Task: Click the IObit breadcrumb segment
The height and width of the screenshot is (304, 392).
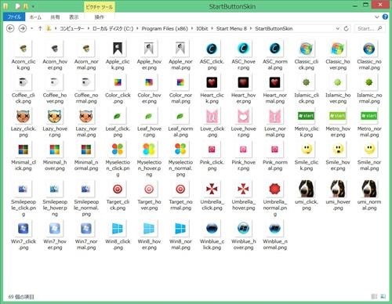Action: point(202,28)
